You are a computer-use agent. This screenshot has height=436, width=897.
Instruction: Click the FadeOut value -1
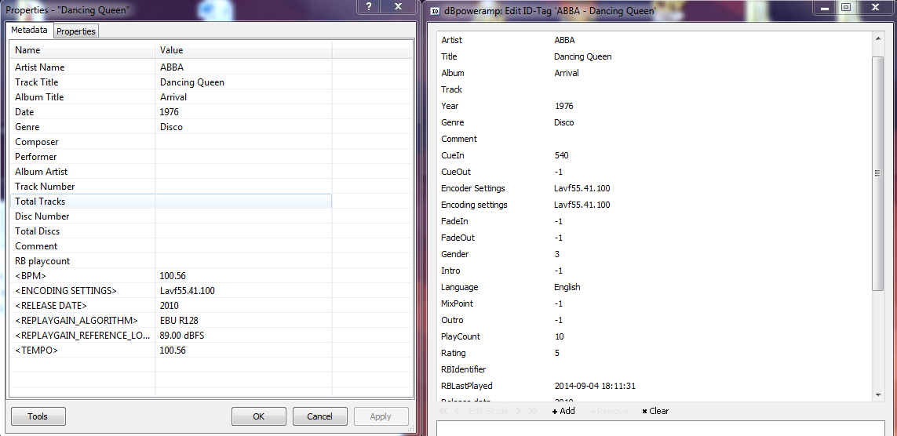pyautogui.click(x=559, y=238)
